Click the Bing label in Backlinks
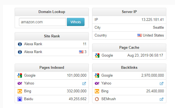Screen dimensions: 175x108 click(x=105, y=91)
